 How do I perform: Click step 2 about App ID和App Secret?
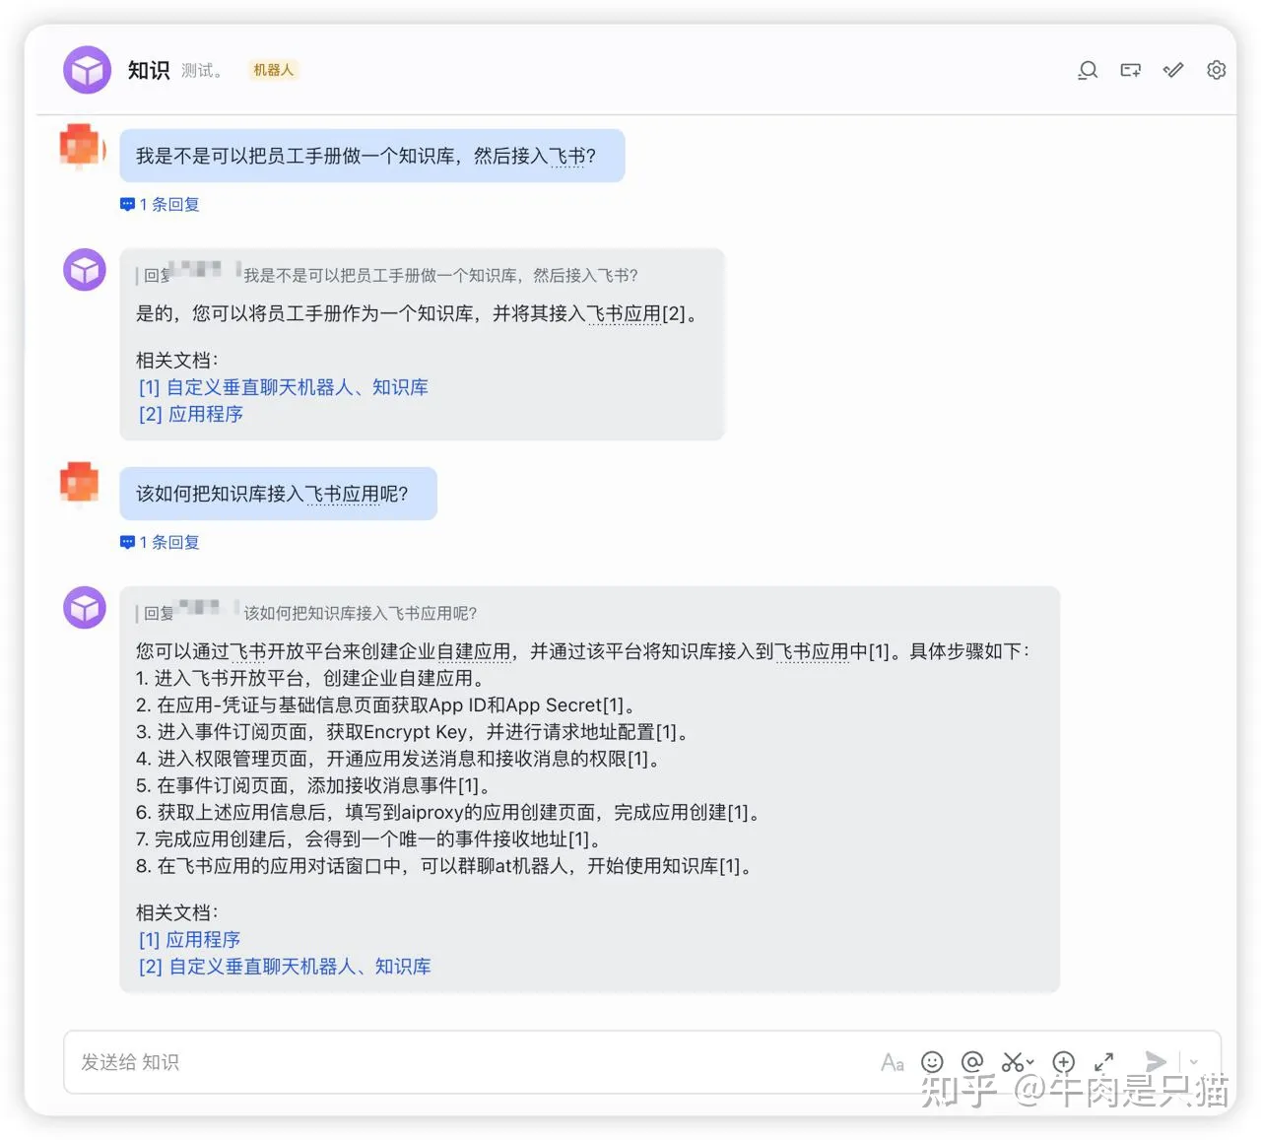(x=388, y=705)
